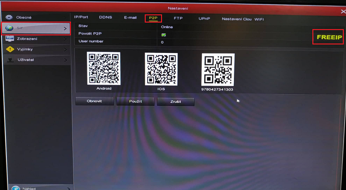Click the user icon beside Uživatel
This screenshot has height=190, width=346.
point(10,60)
